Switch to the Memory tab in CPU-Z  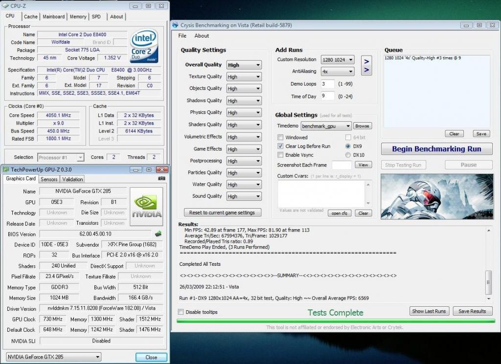[x=78, y=17]
